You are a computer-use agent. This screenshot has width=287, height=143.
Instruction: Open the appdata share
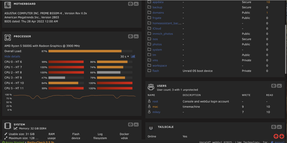pyautogui.click(x=158, y=2)
